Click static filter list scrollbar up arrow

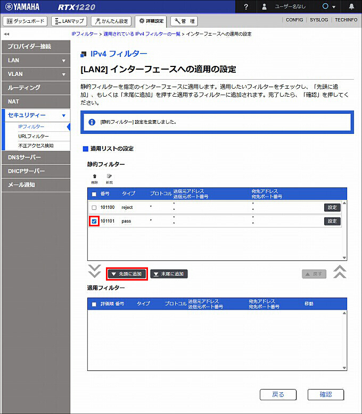(344, 203)
